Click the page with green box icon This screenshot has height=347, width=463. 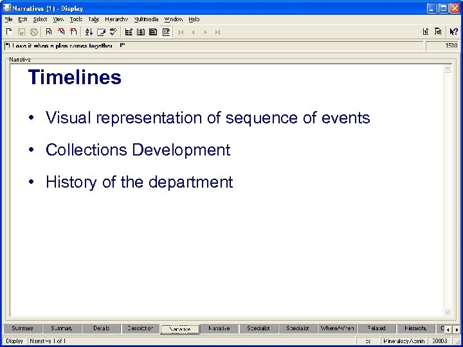(x=438, y=31)
